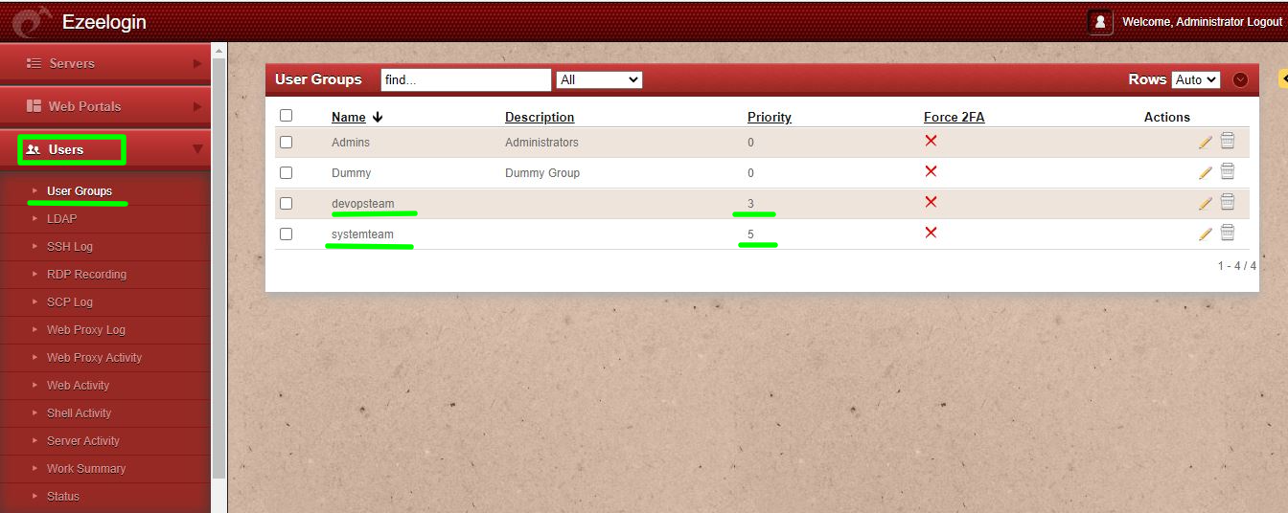
Task: Open the administrator profile avatar icon
Action: tap(1100, 22)
